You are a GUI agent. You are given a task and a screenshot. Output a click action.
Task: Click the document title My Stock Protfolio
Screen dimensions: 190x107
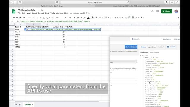coord(27,10)
